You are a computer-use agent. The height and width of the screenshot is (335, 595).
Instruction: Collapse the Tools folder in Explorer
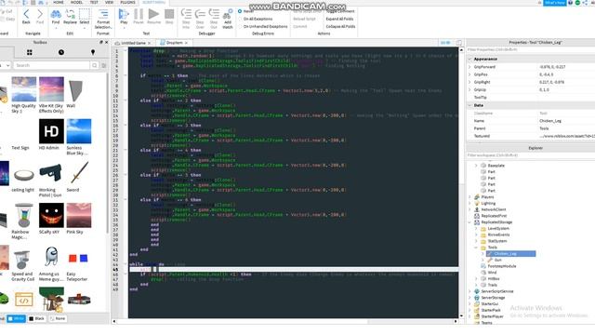tap(476, 248)
